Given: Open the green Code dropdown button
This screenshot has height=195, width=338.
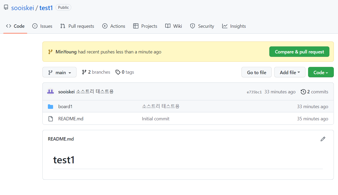Looking at the screenshot, I should click(x=321, y=72).
